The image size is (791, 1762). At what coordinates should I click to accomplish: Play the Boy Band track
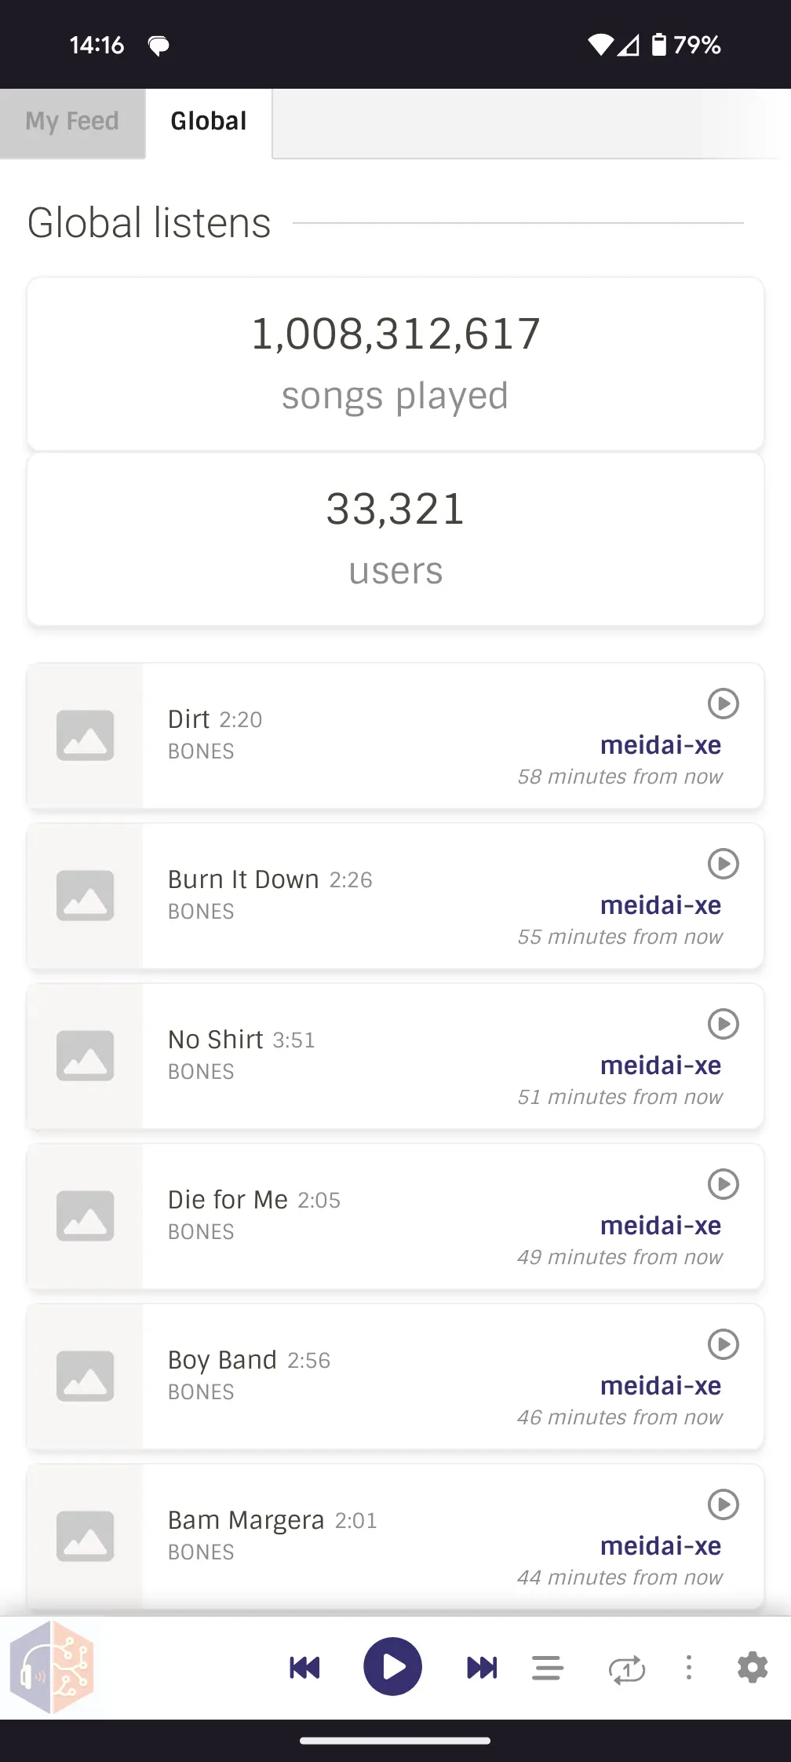[x=723, y=1344]
